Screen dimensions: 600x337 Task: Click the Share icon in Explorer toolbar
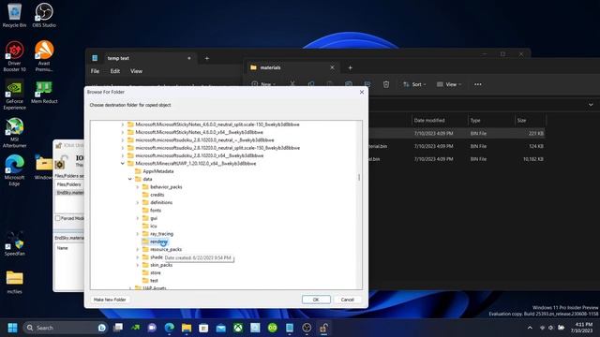(367, 84)
